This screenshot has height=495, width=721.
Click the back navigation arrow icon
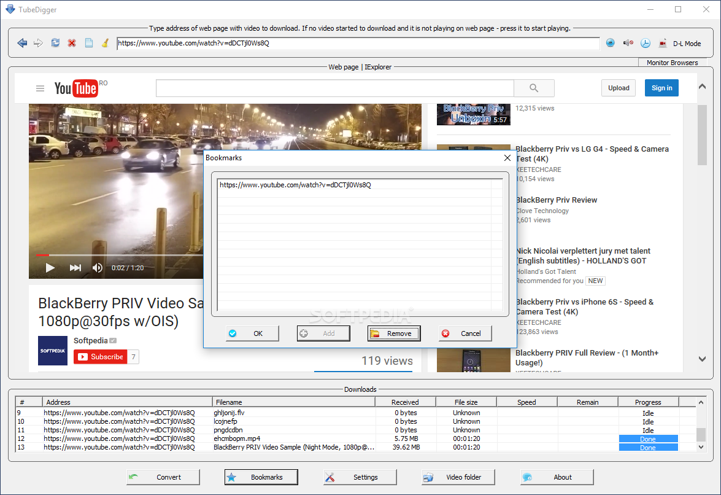point(22,43)
